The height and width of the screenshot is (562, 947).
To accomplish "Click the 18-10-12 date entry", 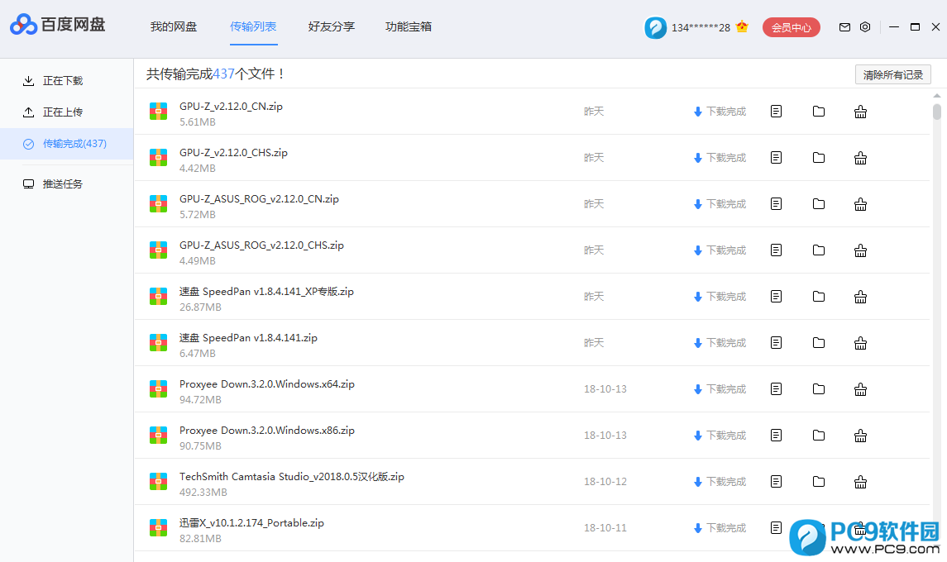I will tap(605, 482).
